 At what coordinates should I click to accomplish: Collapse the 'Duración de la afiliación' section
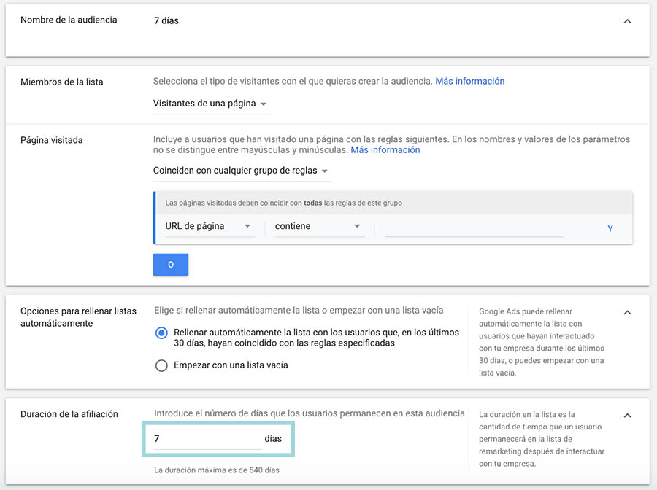pos(627,414)
